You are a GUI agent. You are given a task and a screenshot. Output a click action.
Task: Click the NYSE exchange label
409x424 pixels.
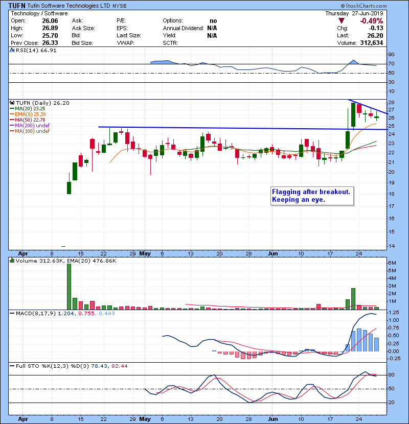pyautogui.click(x=119, y=6)
